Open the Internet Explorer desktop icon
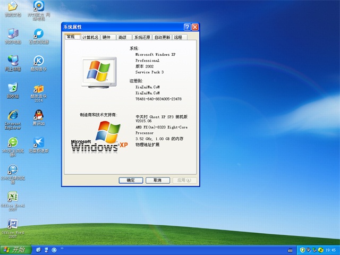The height and width of the screenshot is (255, 340). tap(12, 115)
